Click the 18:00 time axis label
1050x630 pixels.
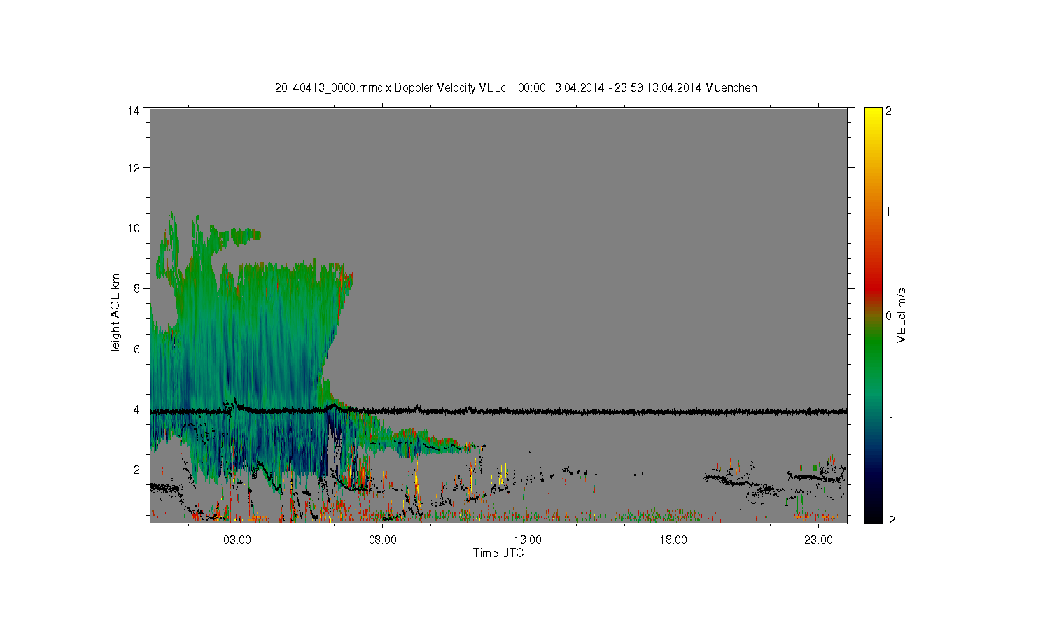673,540
